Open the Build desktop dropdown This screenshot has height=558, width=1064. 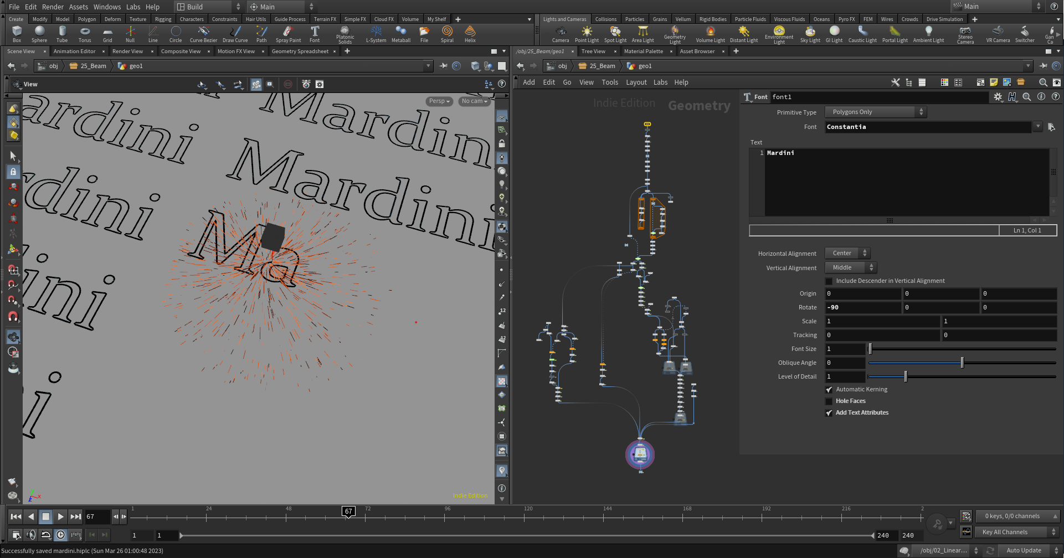[x=208, y=7]
